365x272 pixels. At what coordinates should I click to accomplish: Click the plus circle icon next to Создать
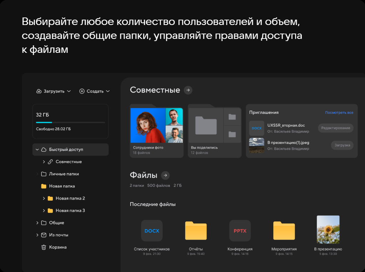(x=82, y=91)
